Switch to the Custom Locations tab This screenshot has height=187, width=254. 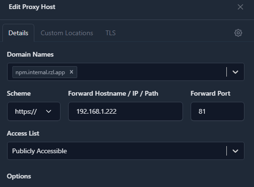[67, 33]
